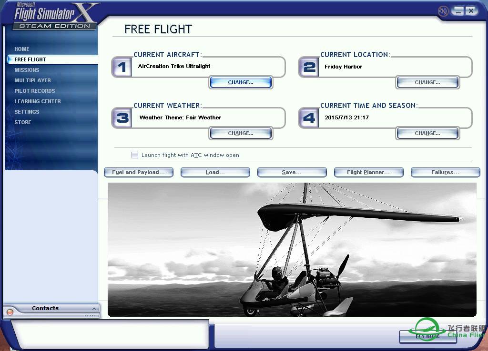The image size is (488, 351).
Task: Click the number 3 weather step icon
Action: [122, 118]
